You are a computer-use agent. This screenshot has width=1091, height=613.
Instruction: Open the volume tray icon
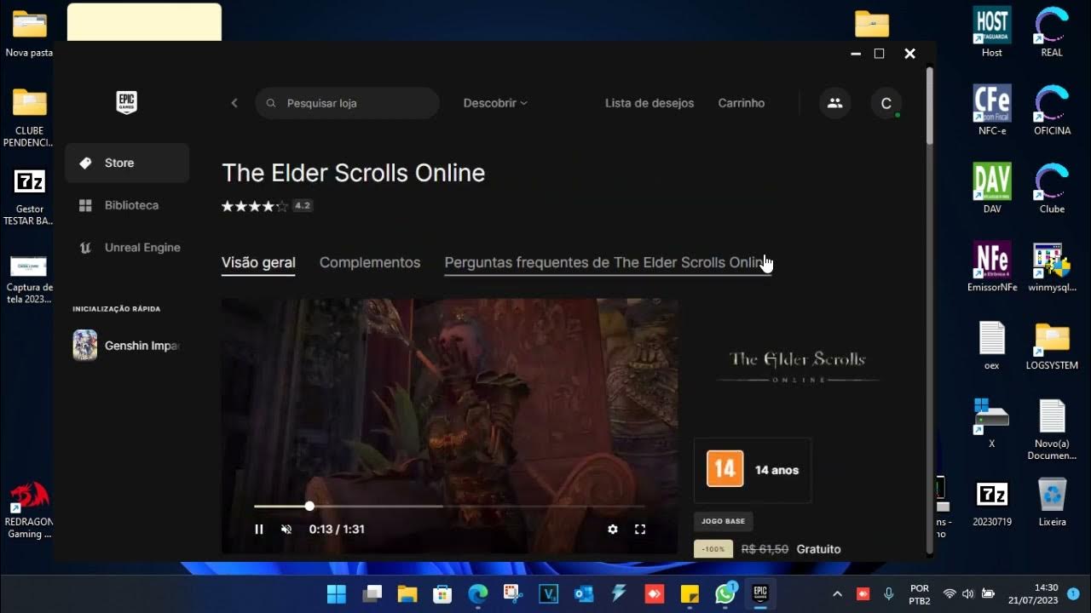pyautogui.click(x=967, y=593)
